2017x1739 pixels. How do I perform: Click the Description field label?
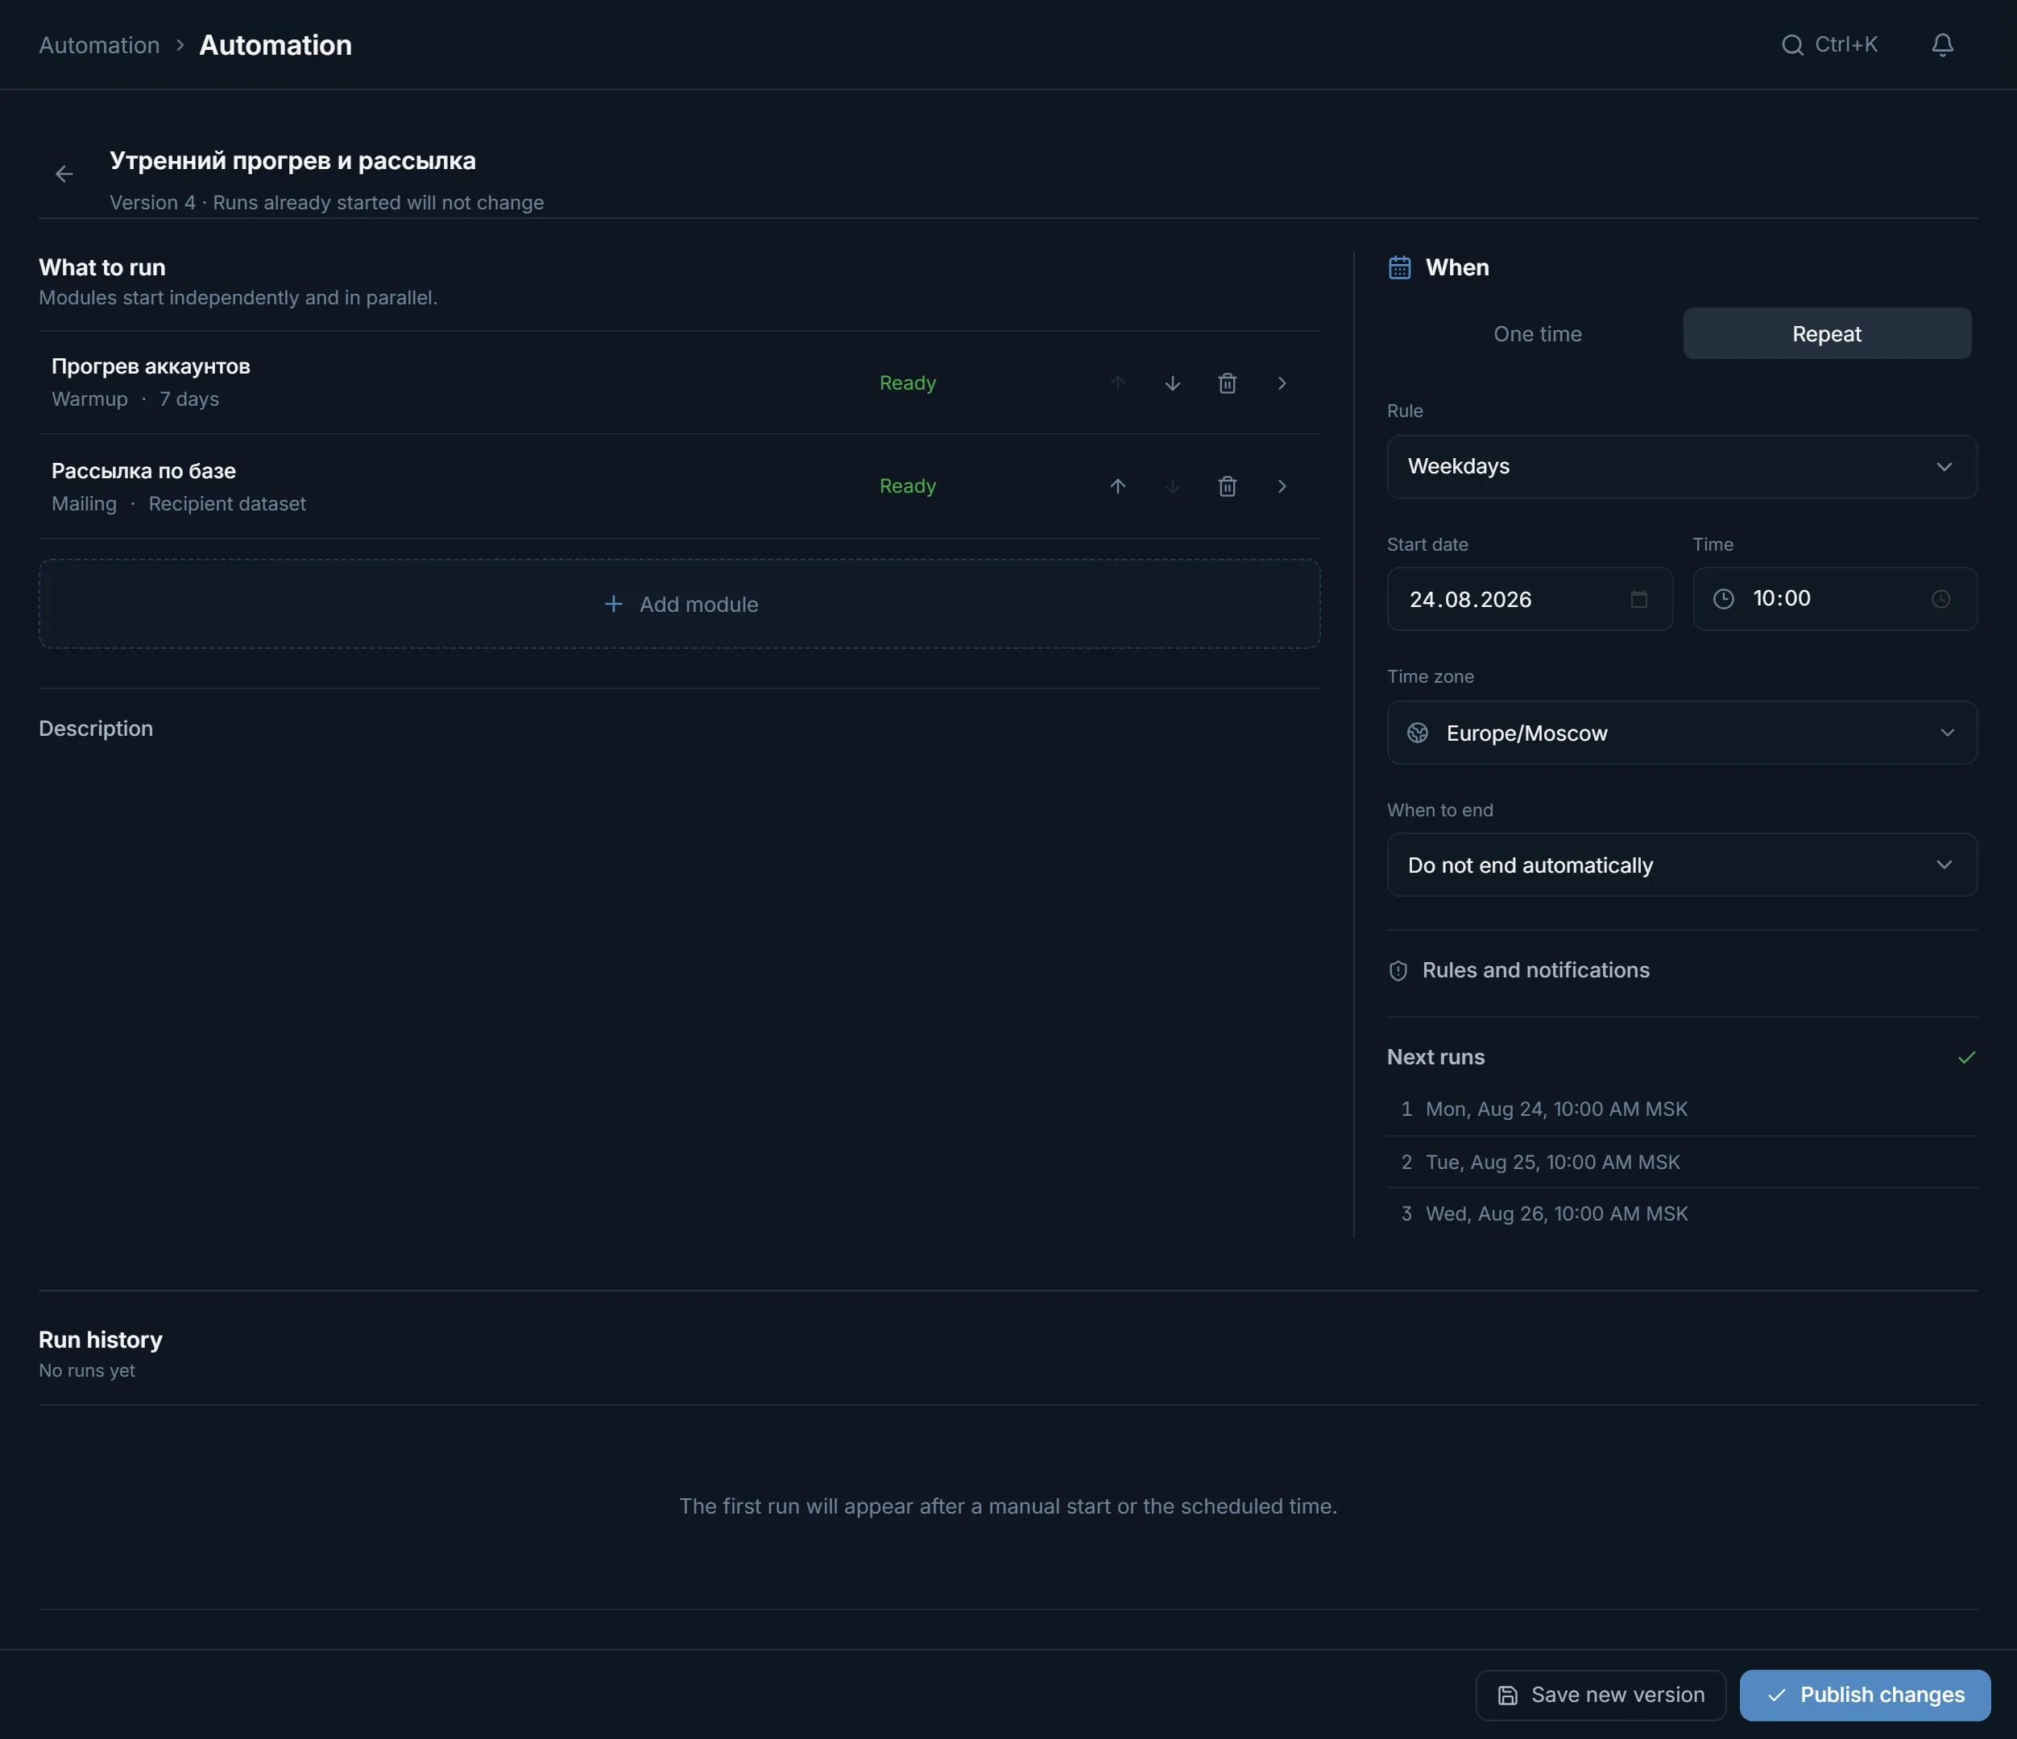(x=95, y=729)
